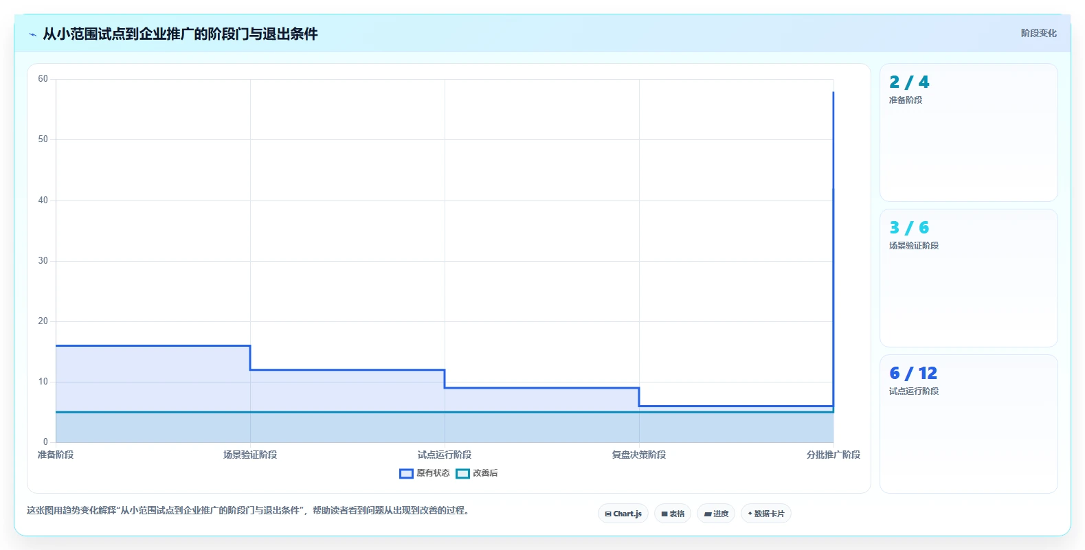Click the Chart.js tag icon

[608, 514]
